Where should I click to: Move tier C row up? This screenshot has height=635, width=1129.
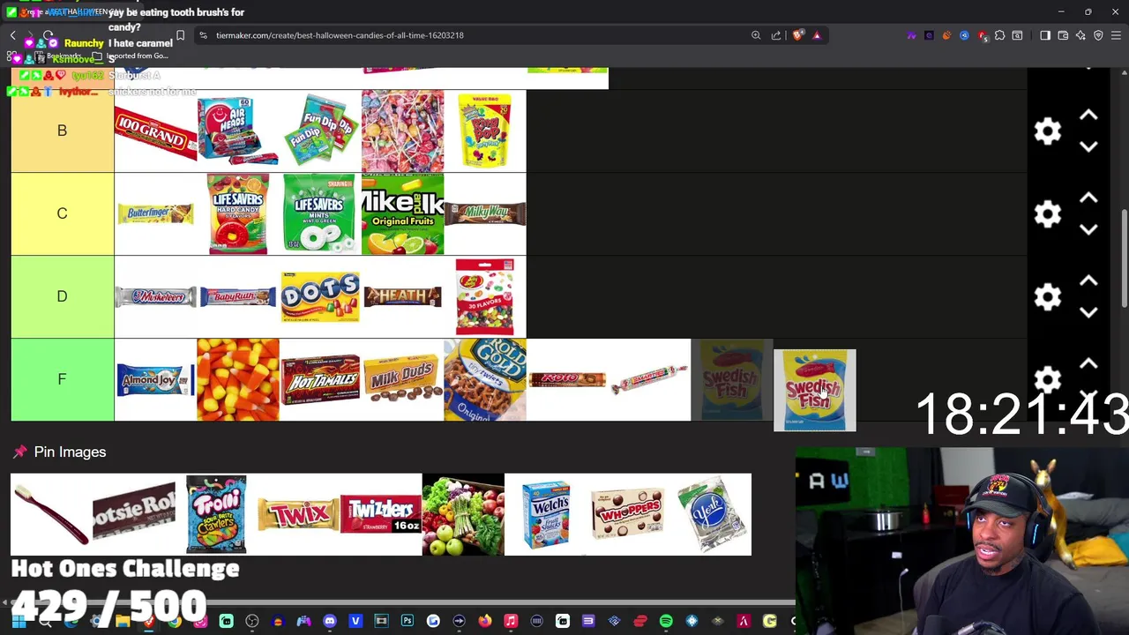[x=1088, y=198]
